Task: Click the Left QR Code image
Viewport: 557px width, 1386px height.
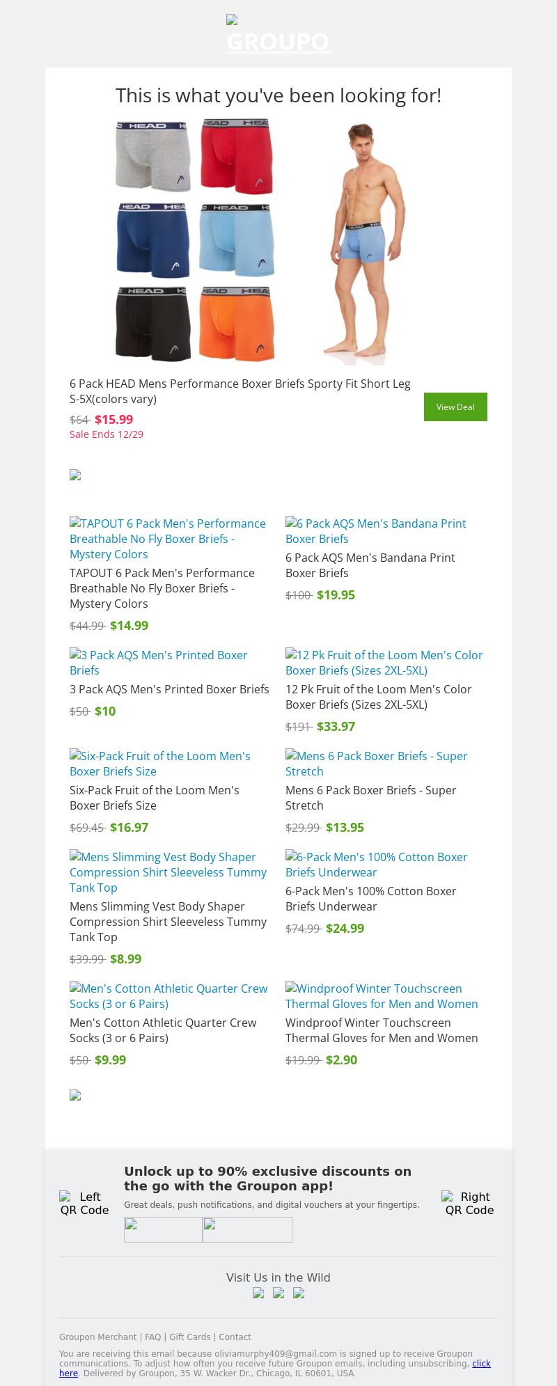Action: point(84,1203)
